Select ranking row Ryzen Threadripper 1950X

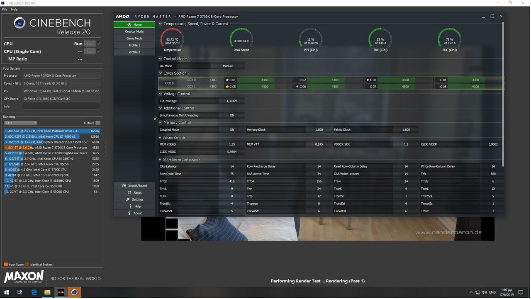click(x=52, y=142)
